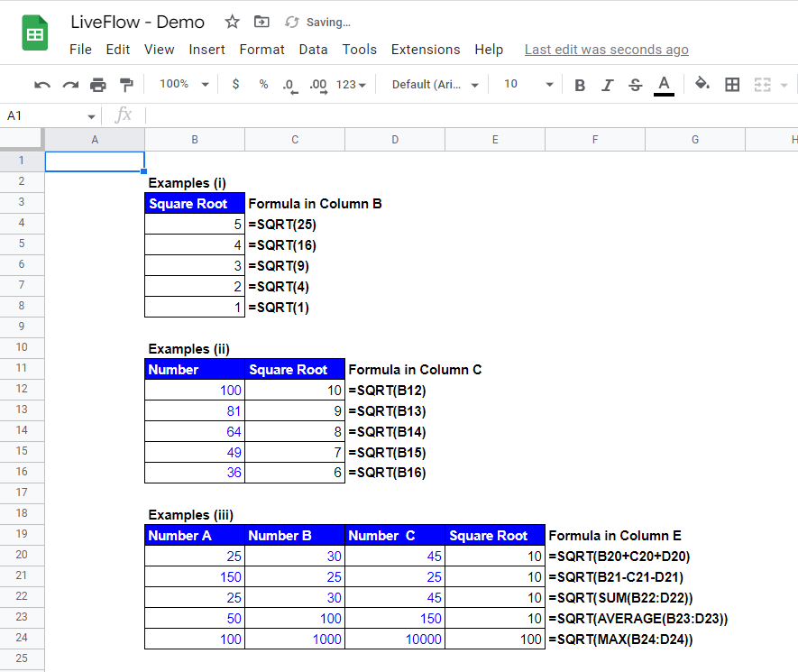Select the =SQRT(B14) formula cell
This screenshot has width=798, height=672.
[387, 432]
